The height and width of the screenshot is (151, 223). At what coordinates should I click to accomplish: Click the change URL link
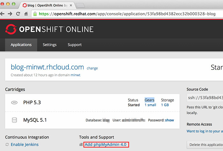(x=92, y=68)
